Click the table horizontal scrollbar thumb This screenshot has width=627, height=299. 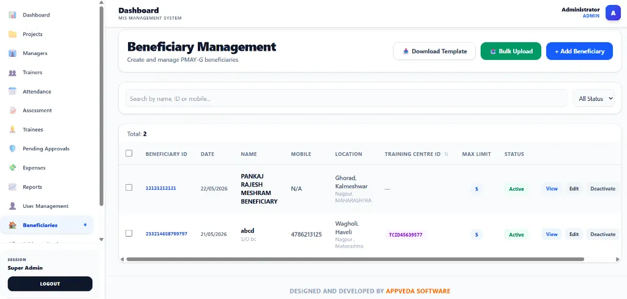pyautogui.click(x=355, y=259)
